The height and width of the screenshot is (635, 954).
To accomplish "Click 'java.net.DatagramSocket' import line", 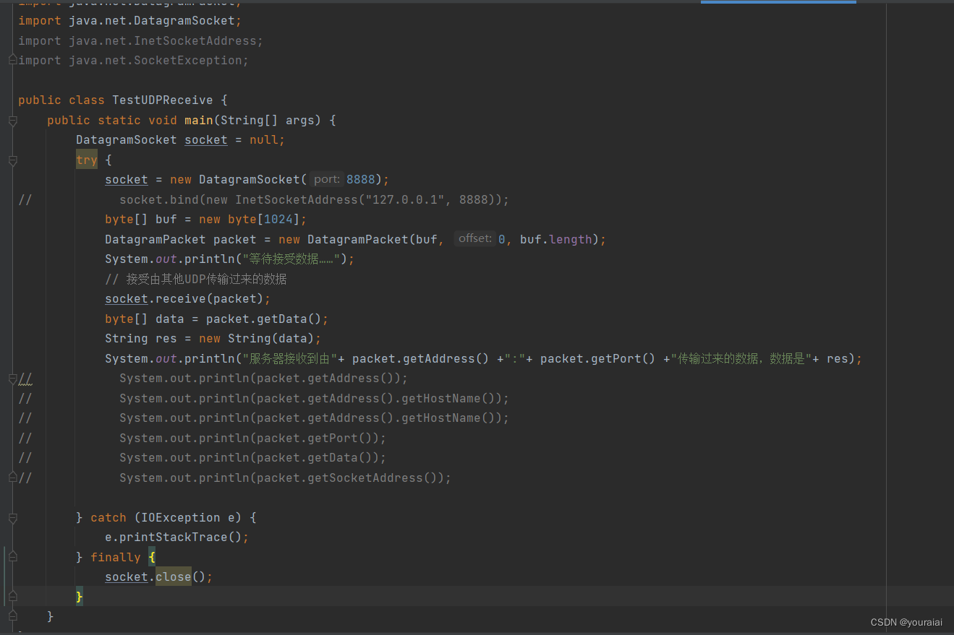I will [x=130, y=21].
